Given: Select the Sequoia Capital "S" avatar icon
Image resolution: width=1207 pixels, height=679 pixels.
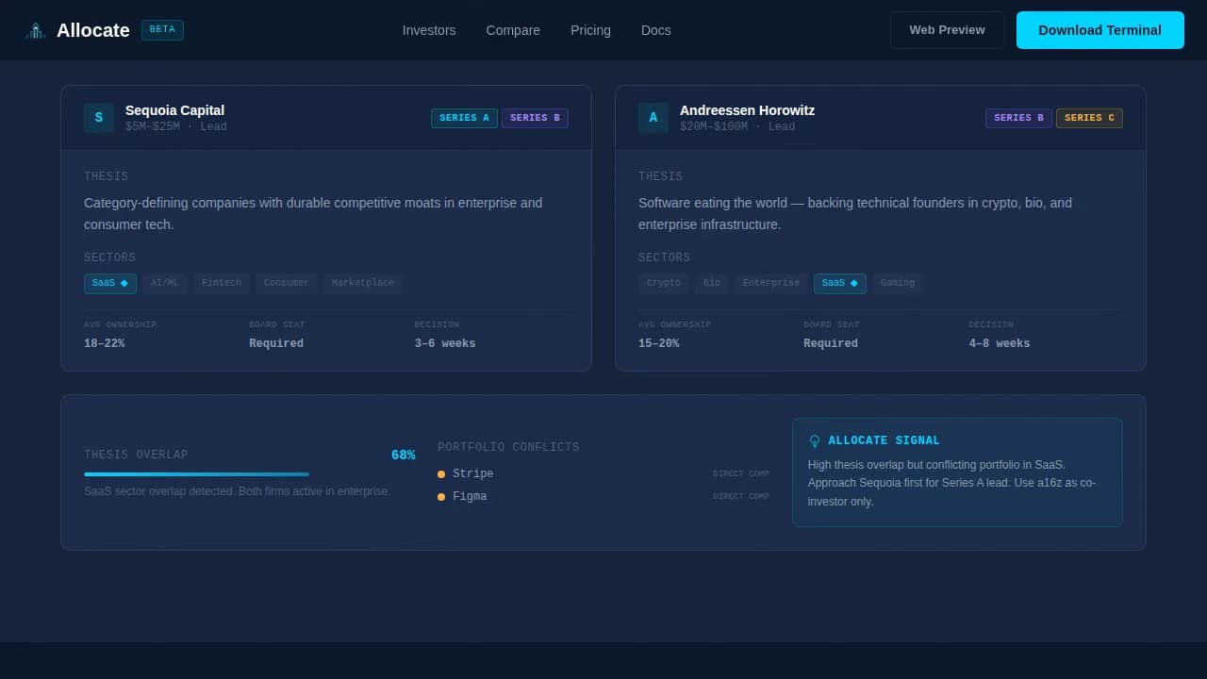Looking at the screenshot, I should click(99, 117).
